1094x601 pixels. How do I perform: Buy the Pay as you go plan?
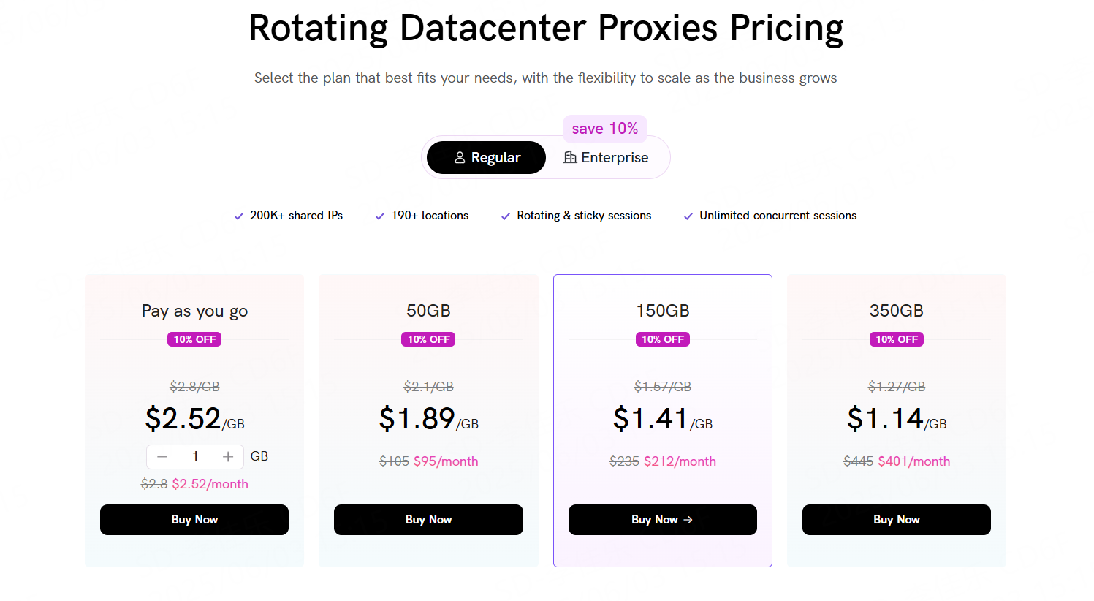(194, 520)
